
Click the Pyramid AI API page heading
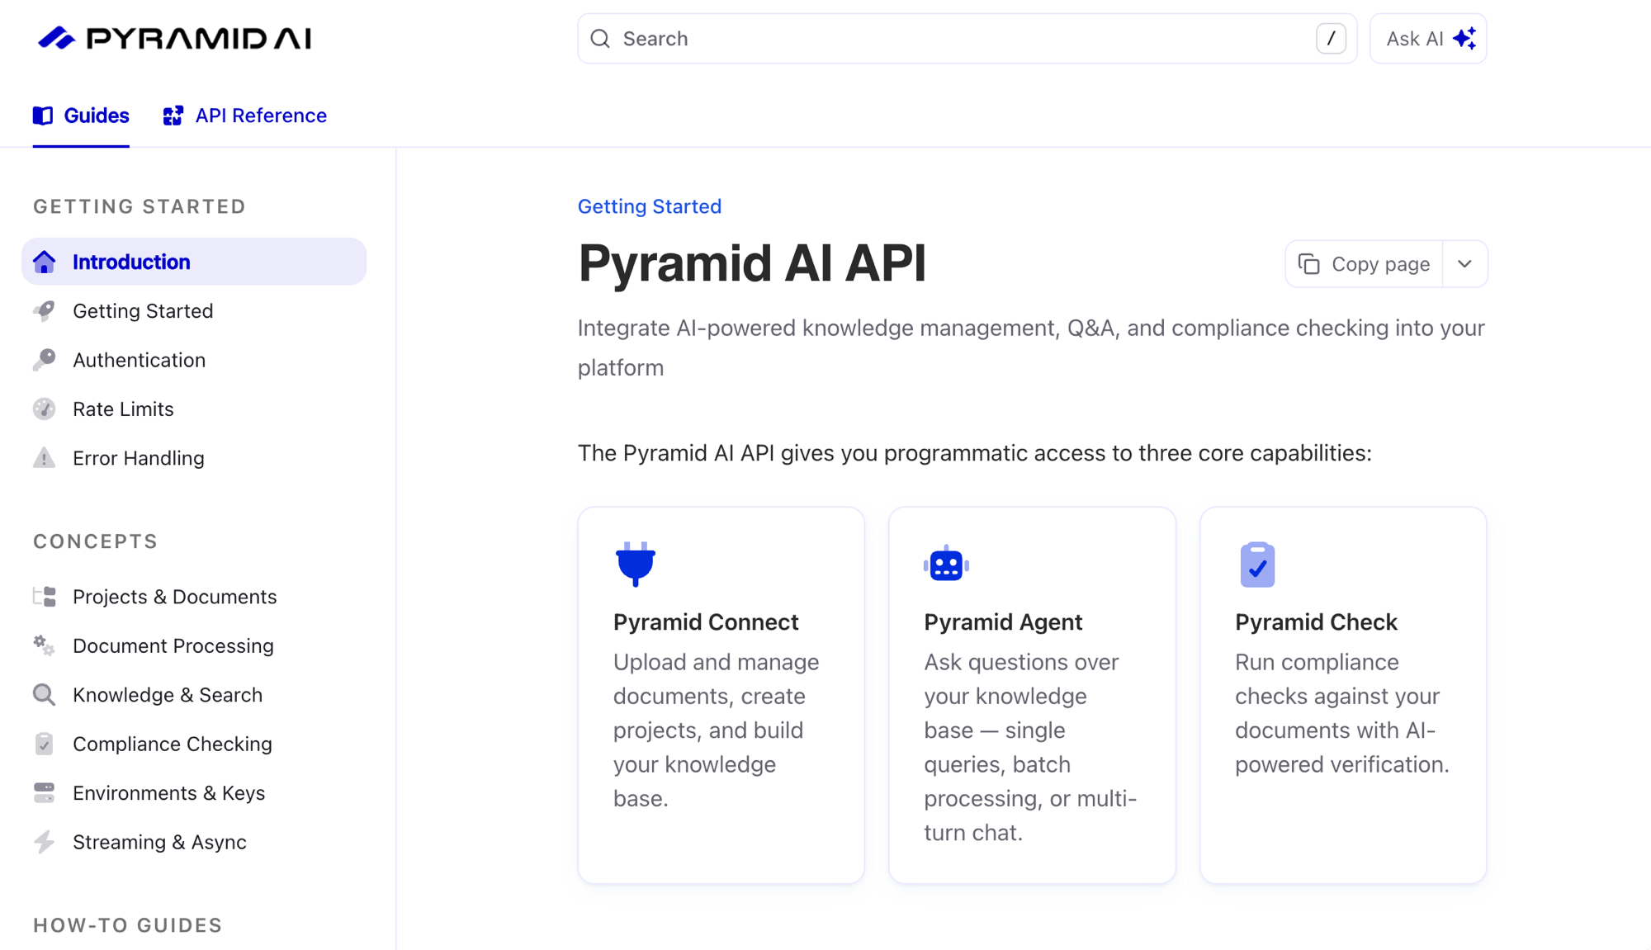tap(752, 264)
